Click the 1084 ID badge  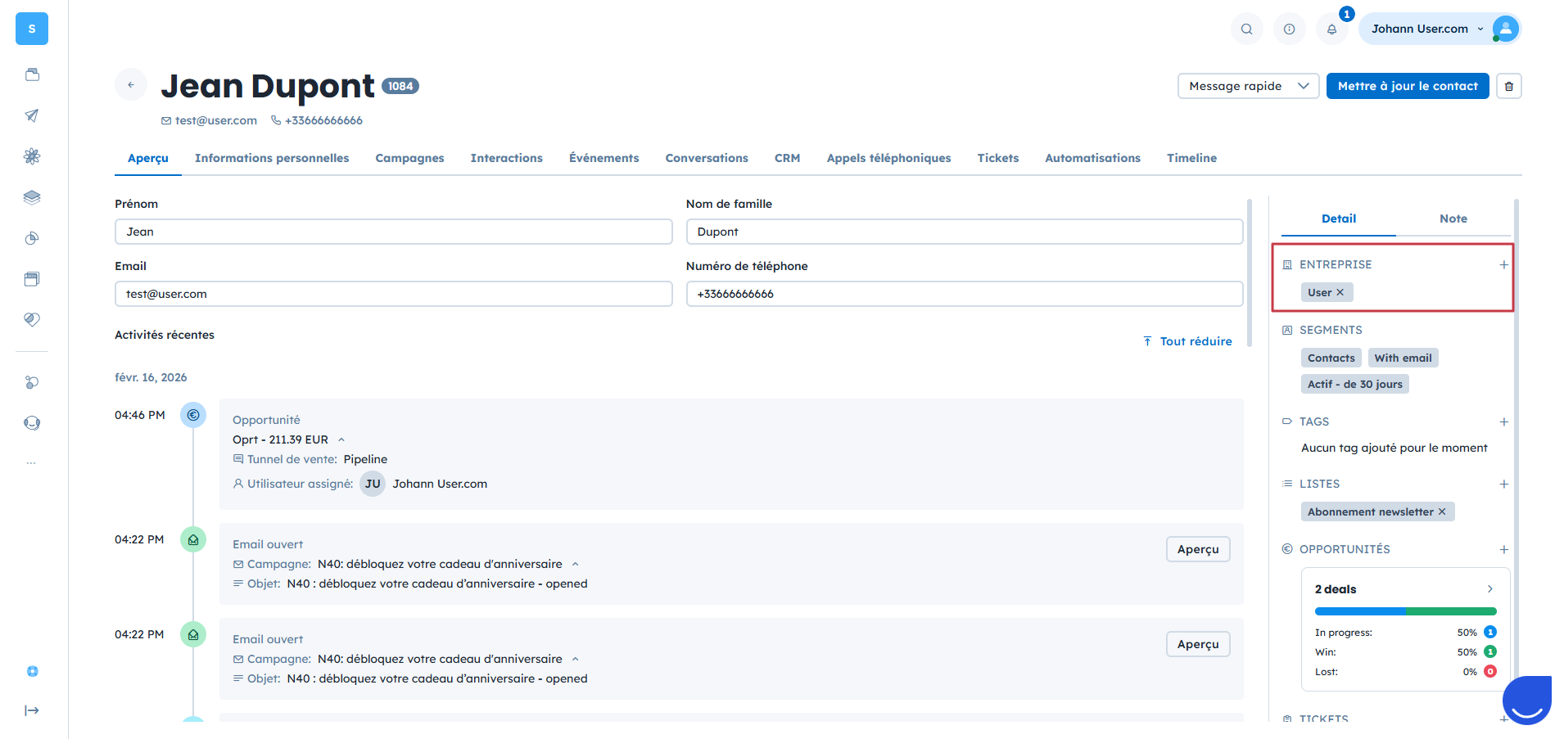(400, 86)
